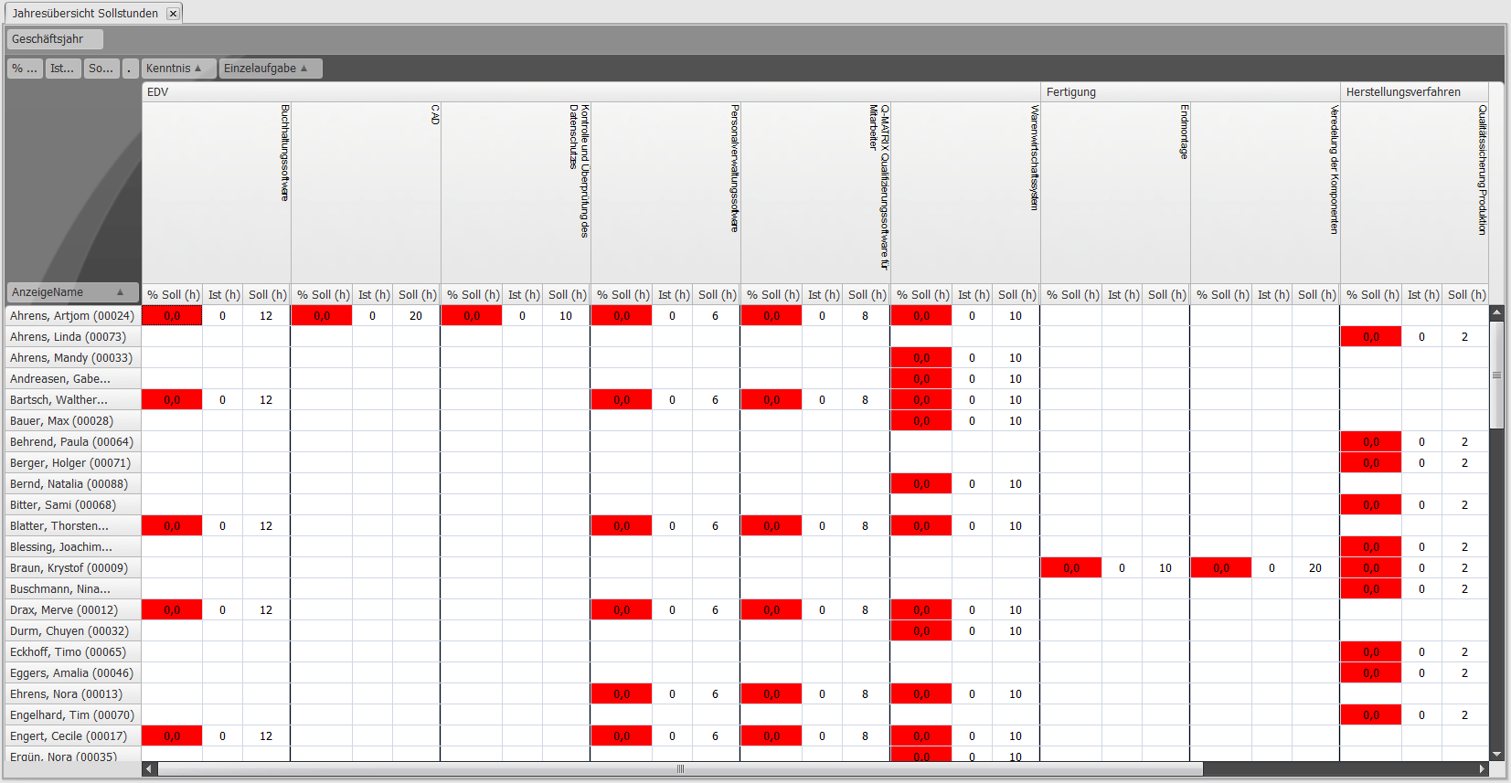Select row Ahrens, Artjom (00024)
The image size is (1511, 783).
pyautogui.click(x=72, y=316)
